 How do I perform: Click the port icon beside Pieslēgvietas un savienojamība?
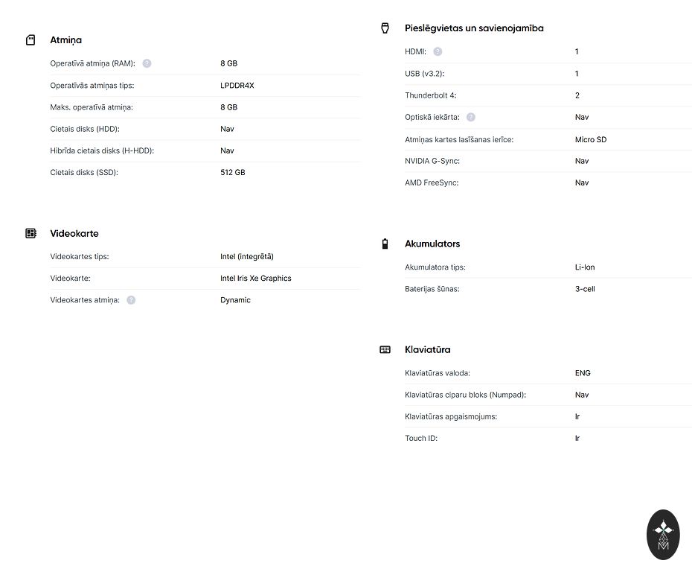pyautogui.click(x=385, y=28)
